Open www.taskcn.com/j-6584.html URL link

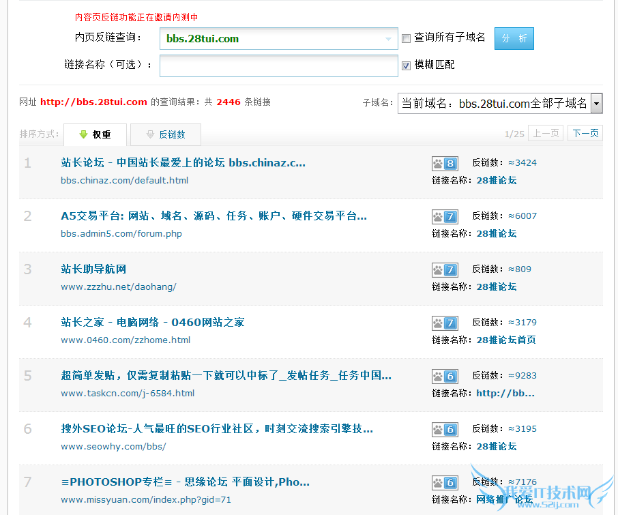coord(128,394)
